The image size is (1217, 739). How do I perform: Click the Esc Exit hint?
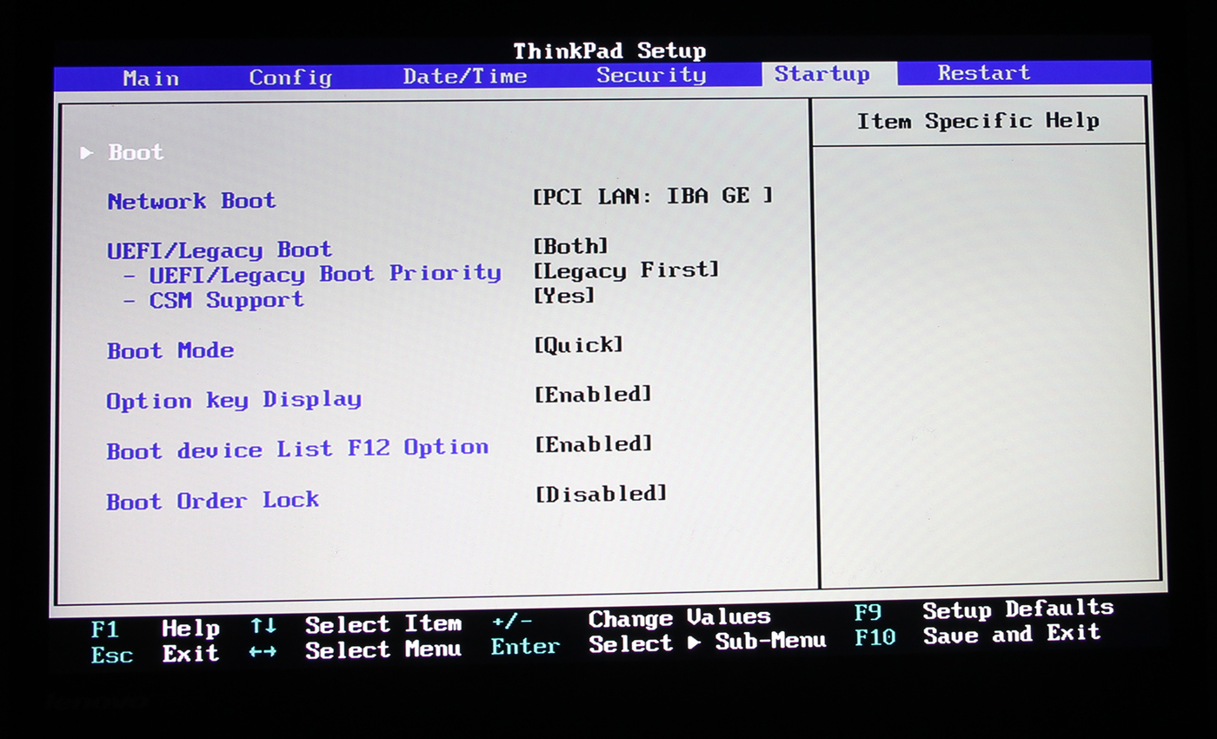pos(155,654)
